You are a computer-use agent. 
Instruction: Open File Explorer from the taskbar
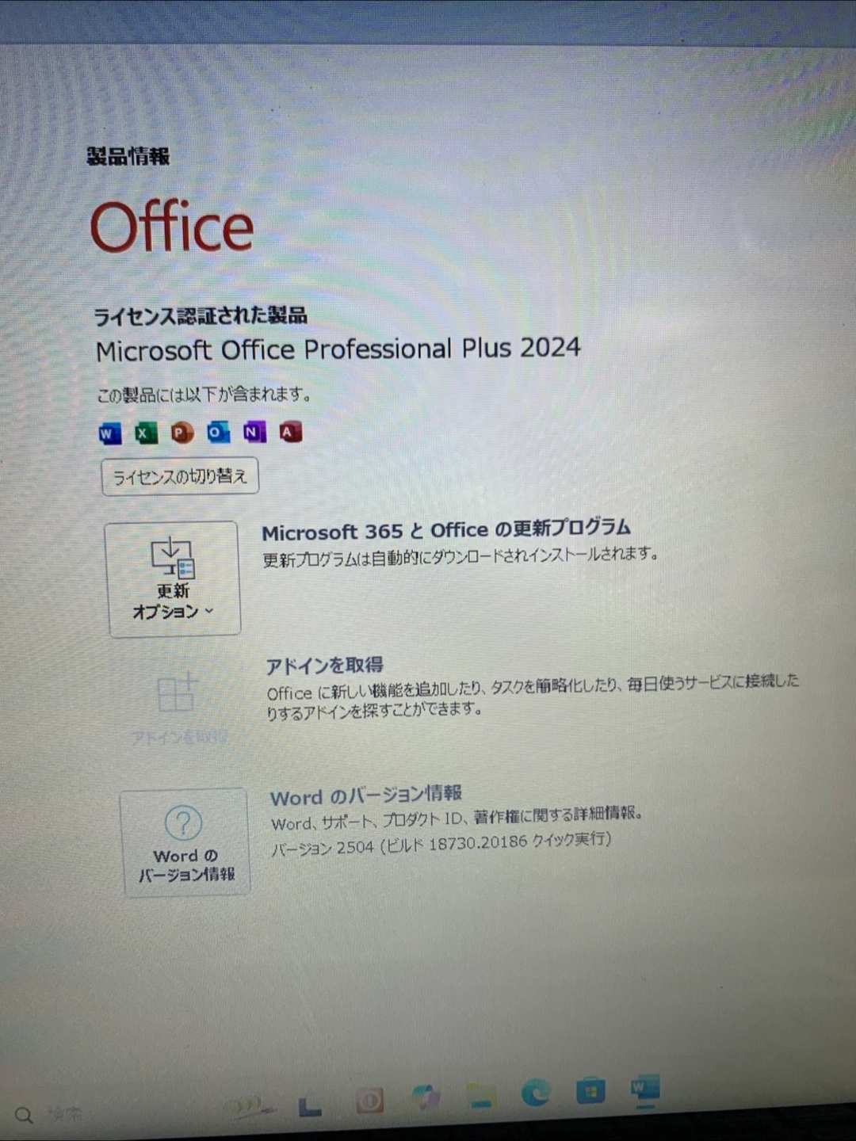click(x=480, y=1096)
